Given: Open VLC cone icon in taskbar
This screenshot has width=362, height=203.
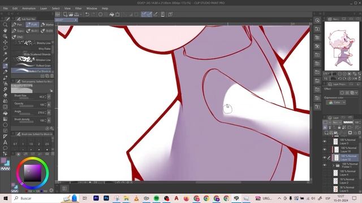Looking at the screenshot, I should point(136,198).
